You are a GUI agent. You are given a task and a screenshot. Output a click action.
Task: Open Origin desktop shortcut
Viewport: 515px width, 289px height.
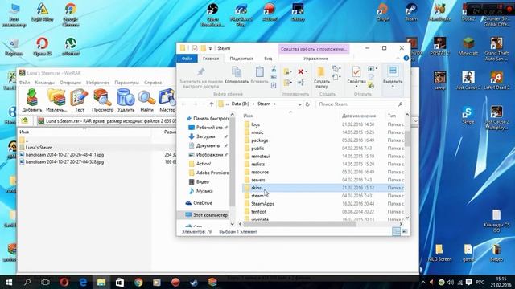383,13
